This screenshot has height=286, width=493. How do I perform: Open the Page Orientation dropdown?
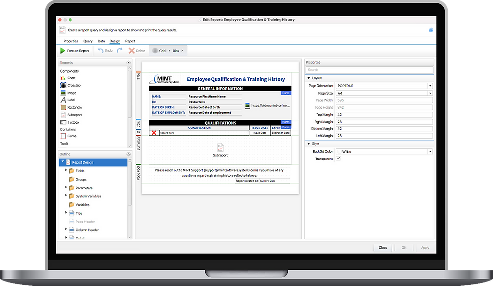click(x=430, y=86)
